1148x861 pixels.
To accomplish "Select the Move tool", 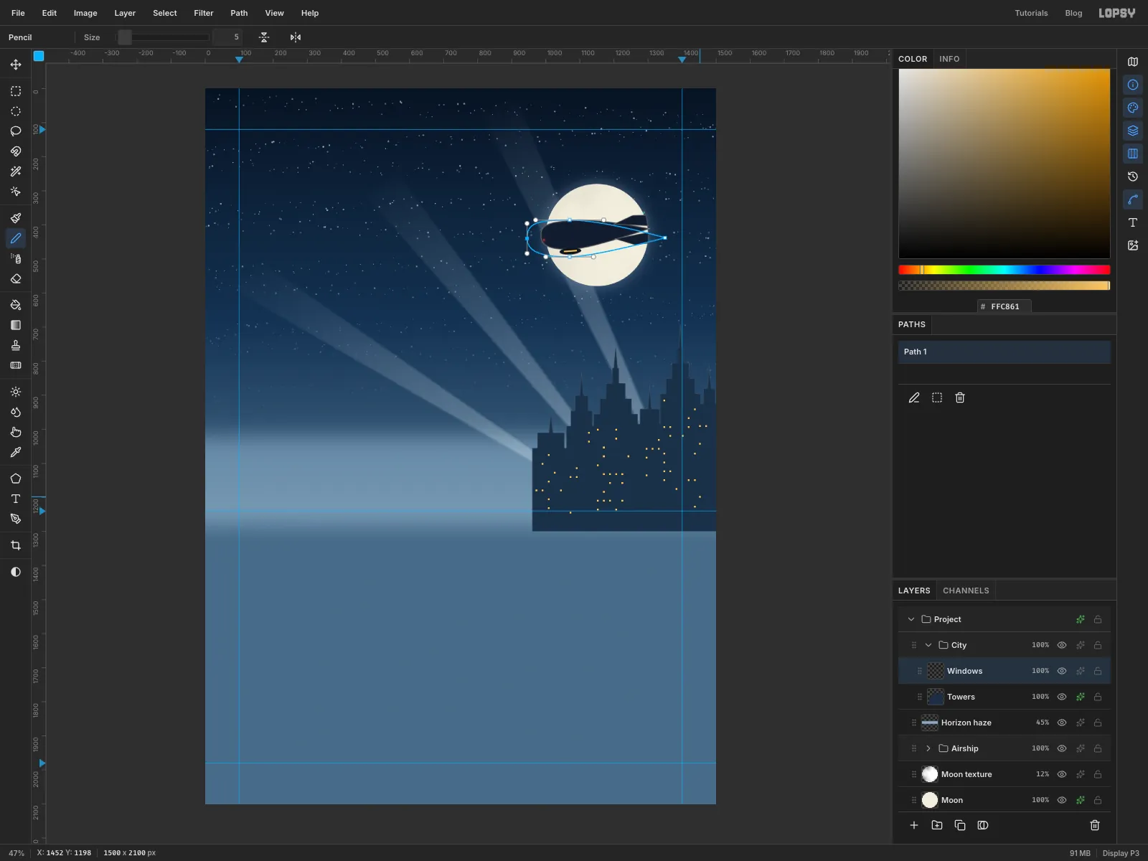I will click(x=16, y=65).
